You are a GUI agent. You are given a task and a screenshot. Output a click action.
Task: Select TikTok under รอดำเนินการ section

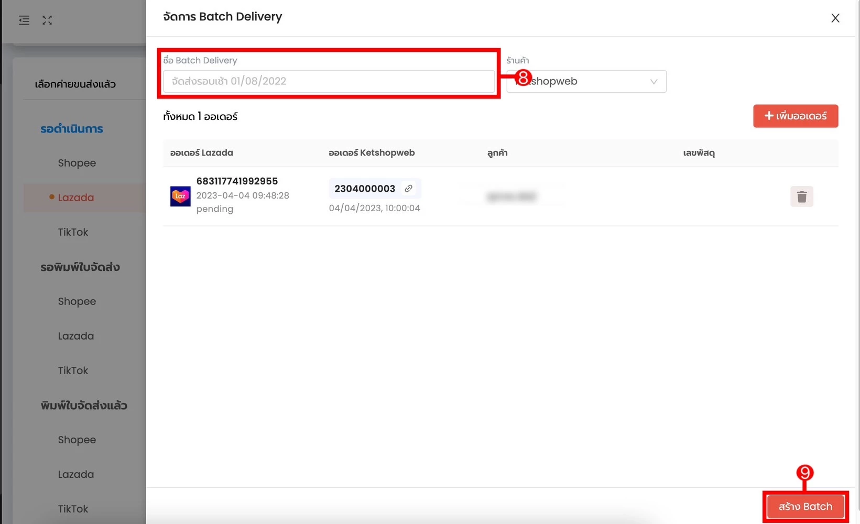coord(73,232)
